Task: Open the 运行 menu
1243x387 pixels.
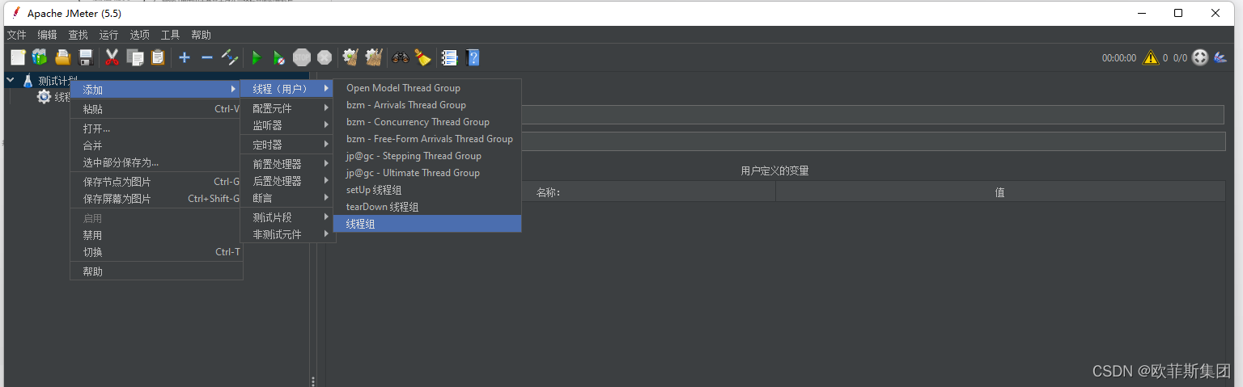Action: [x=108, y=35]
